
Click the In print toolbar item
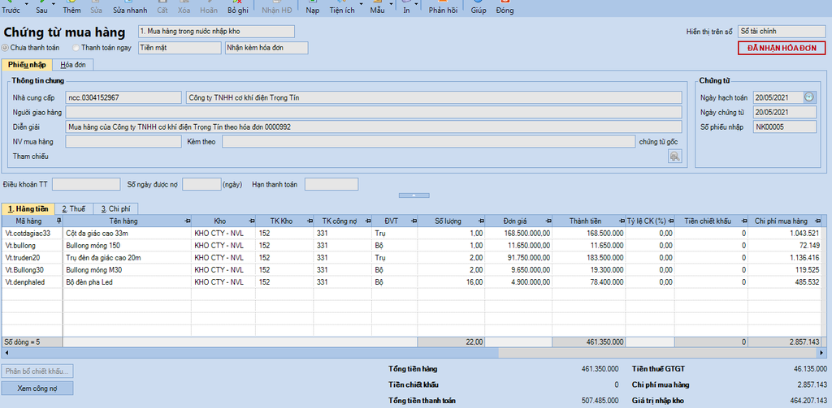(x=406, y=7)
